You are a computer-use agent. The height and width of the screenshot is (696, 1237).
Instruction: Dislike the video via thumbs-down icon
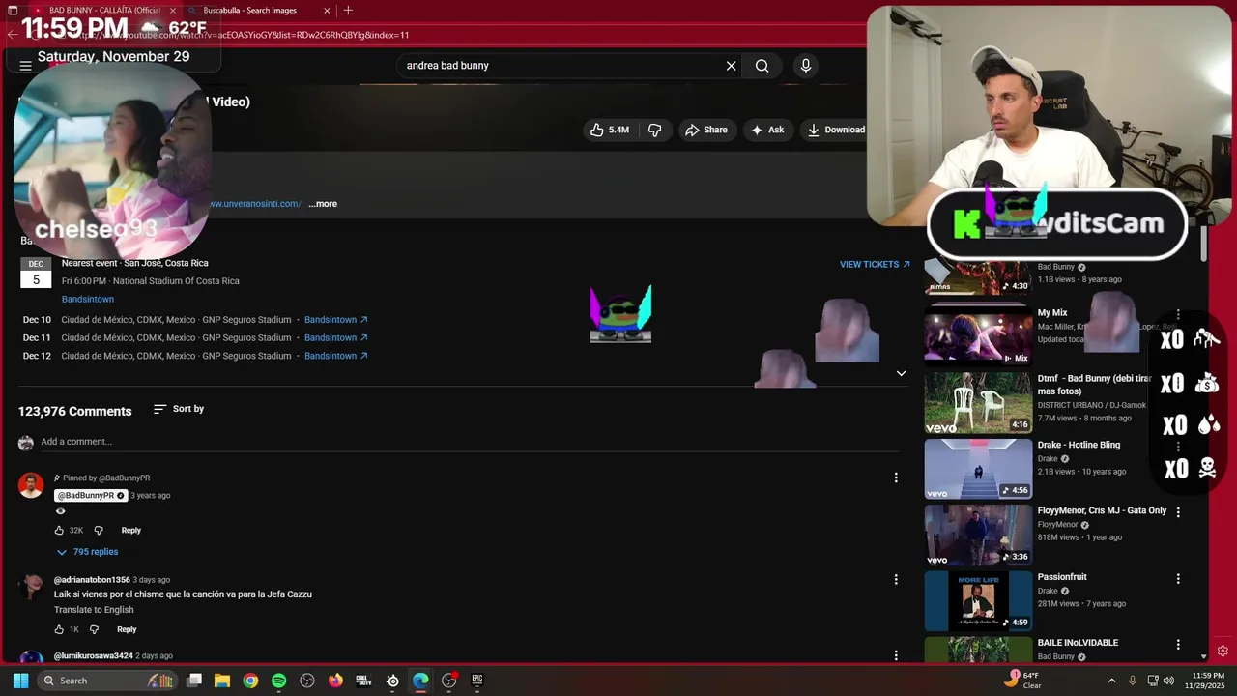point(655,130)
